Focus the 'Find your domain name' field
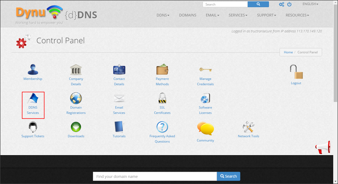 click(155, 176)
